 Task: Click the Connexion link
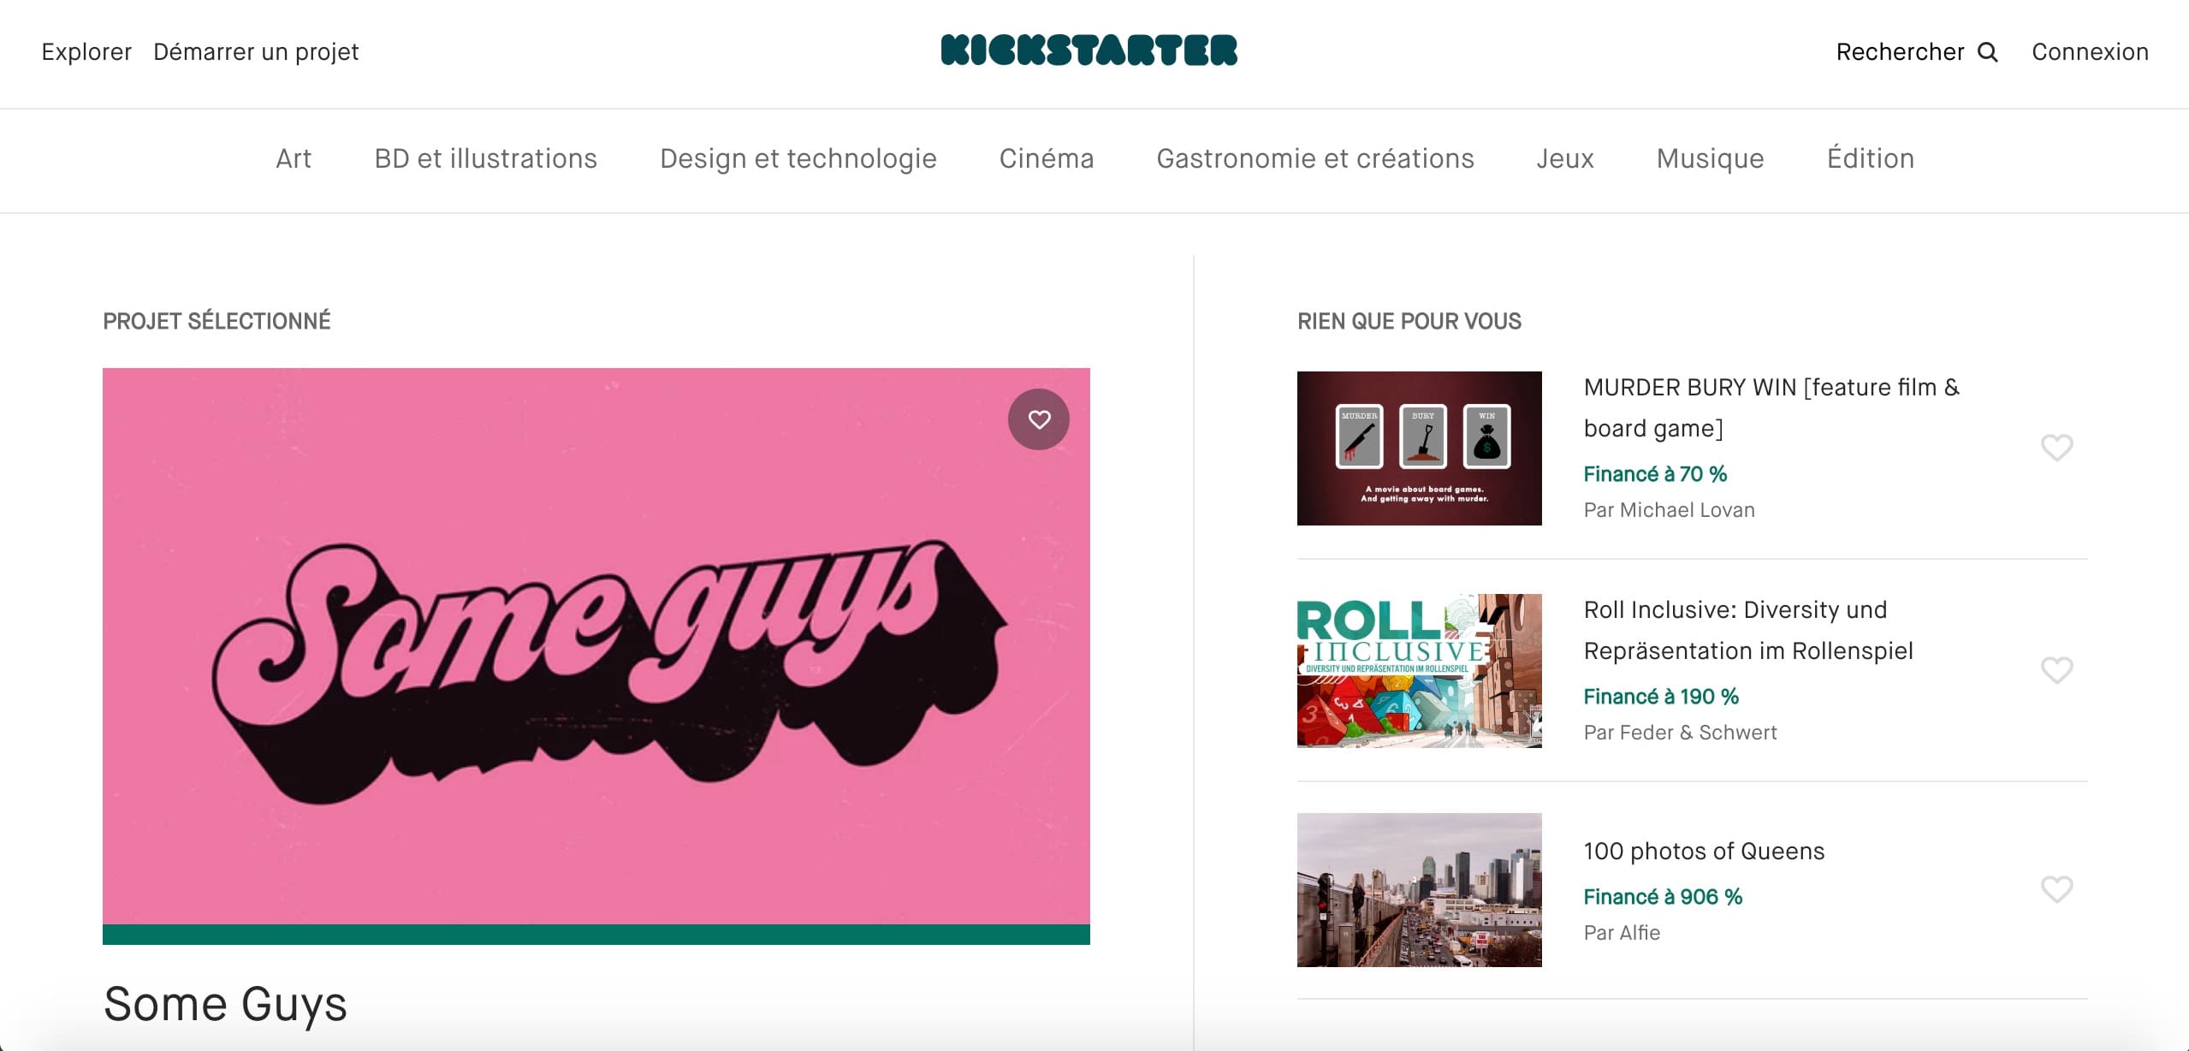click(x=2090, y=52)
